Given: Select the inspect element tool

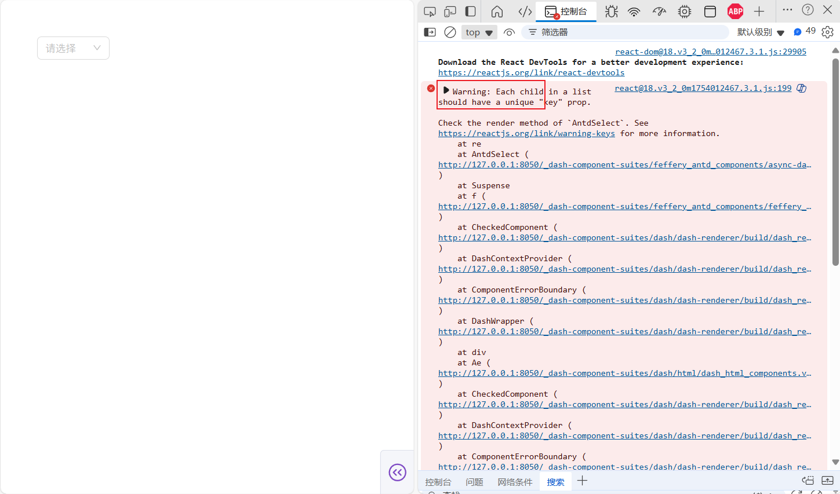Looking at the screenshot, I should (x=429, y=11).
